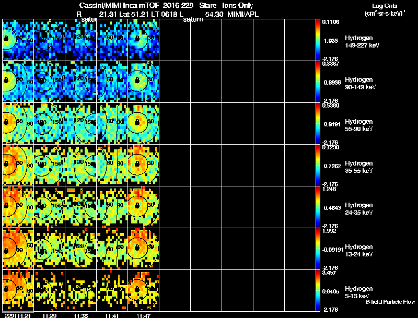View the 13-24 keV panel at 11:47
This screenshot has height=318, width=418.
tap(143, 249)
